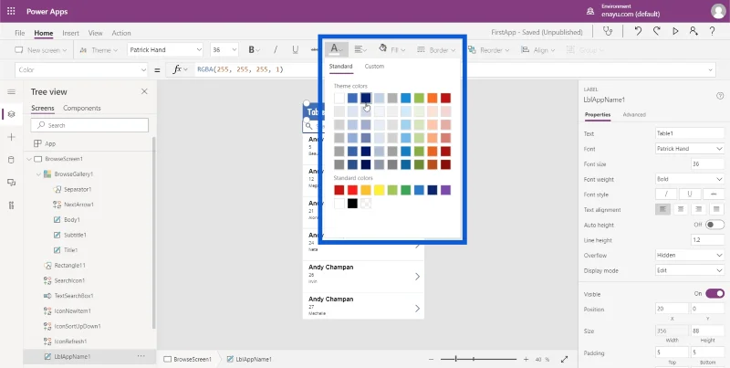Toggle bold formatting in the toolbar
Screen dimensions: 730x368
(254, 50)
